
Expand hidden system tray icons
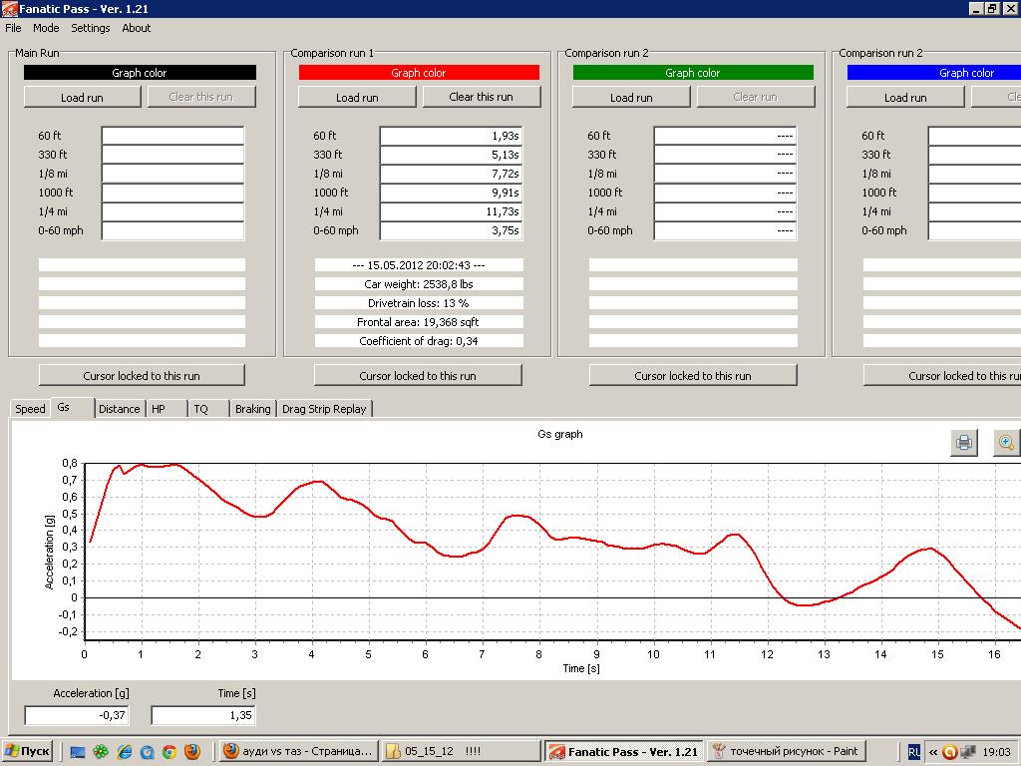click(x=933, y=751)
